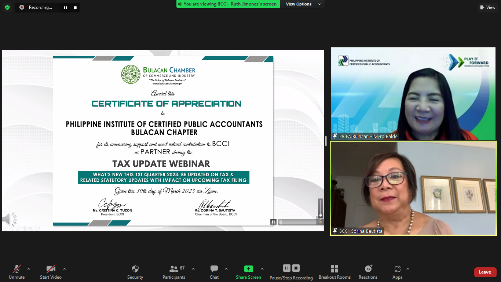The image size is (501, 282).
Task: Click the Ms. CORINA T. BAUTISTA name
Action: pyautogui.click(x=215, y=210)
